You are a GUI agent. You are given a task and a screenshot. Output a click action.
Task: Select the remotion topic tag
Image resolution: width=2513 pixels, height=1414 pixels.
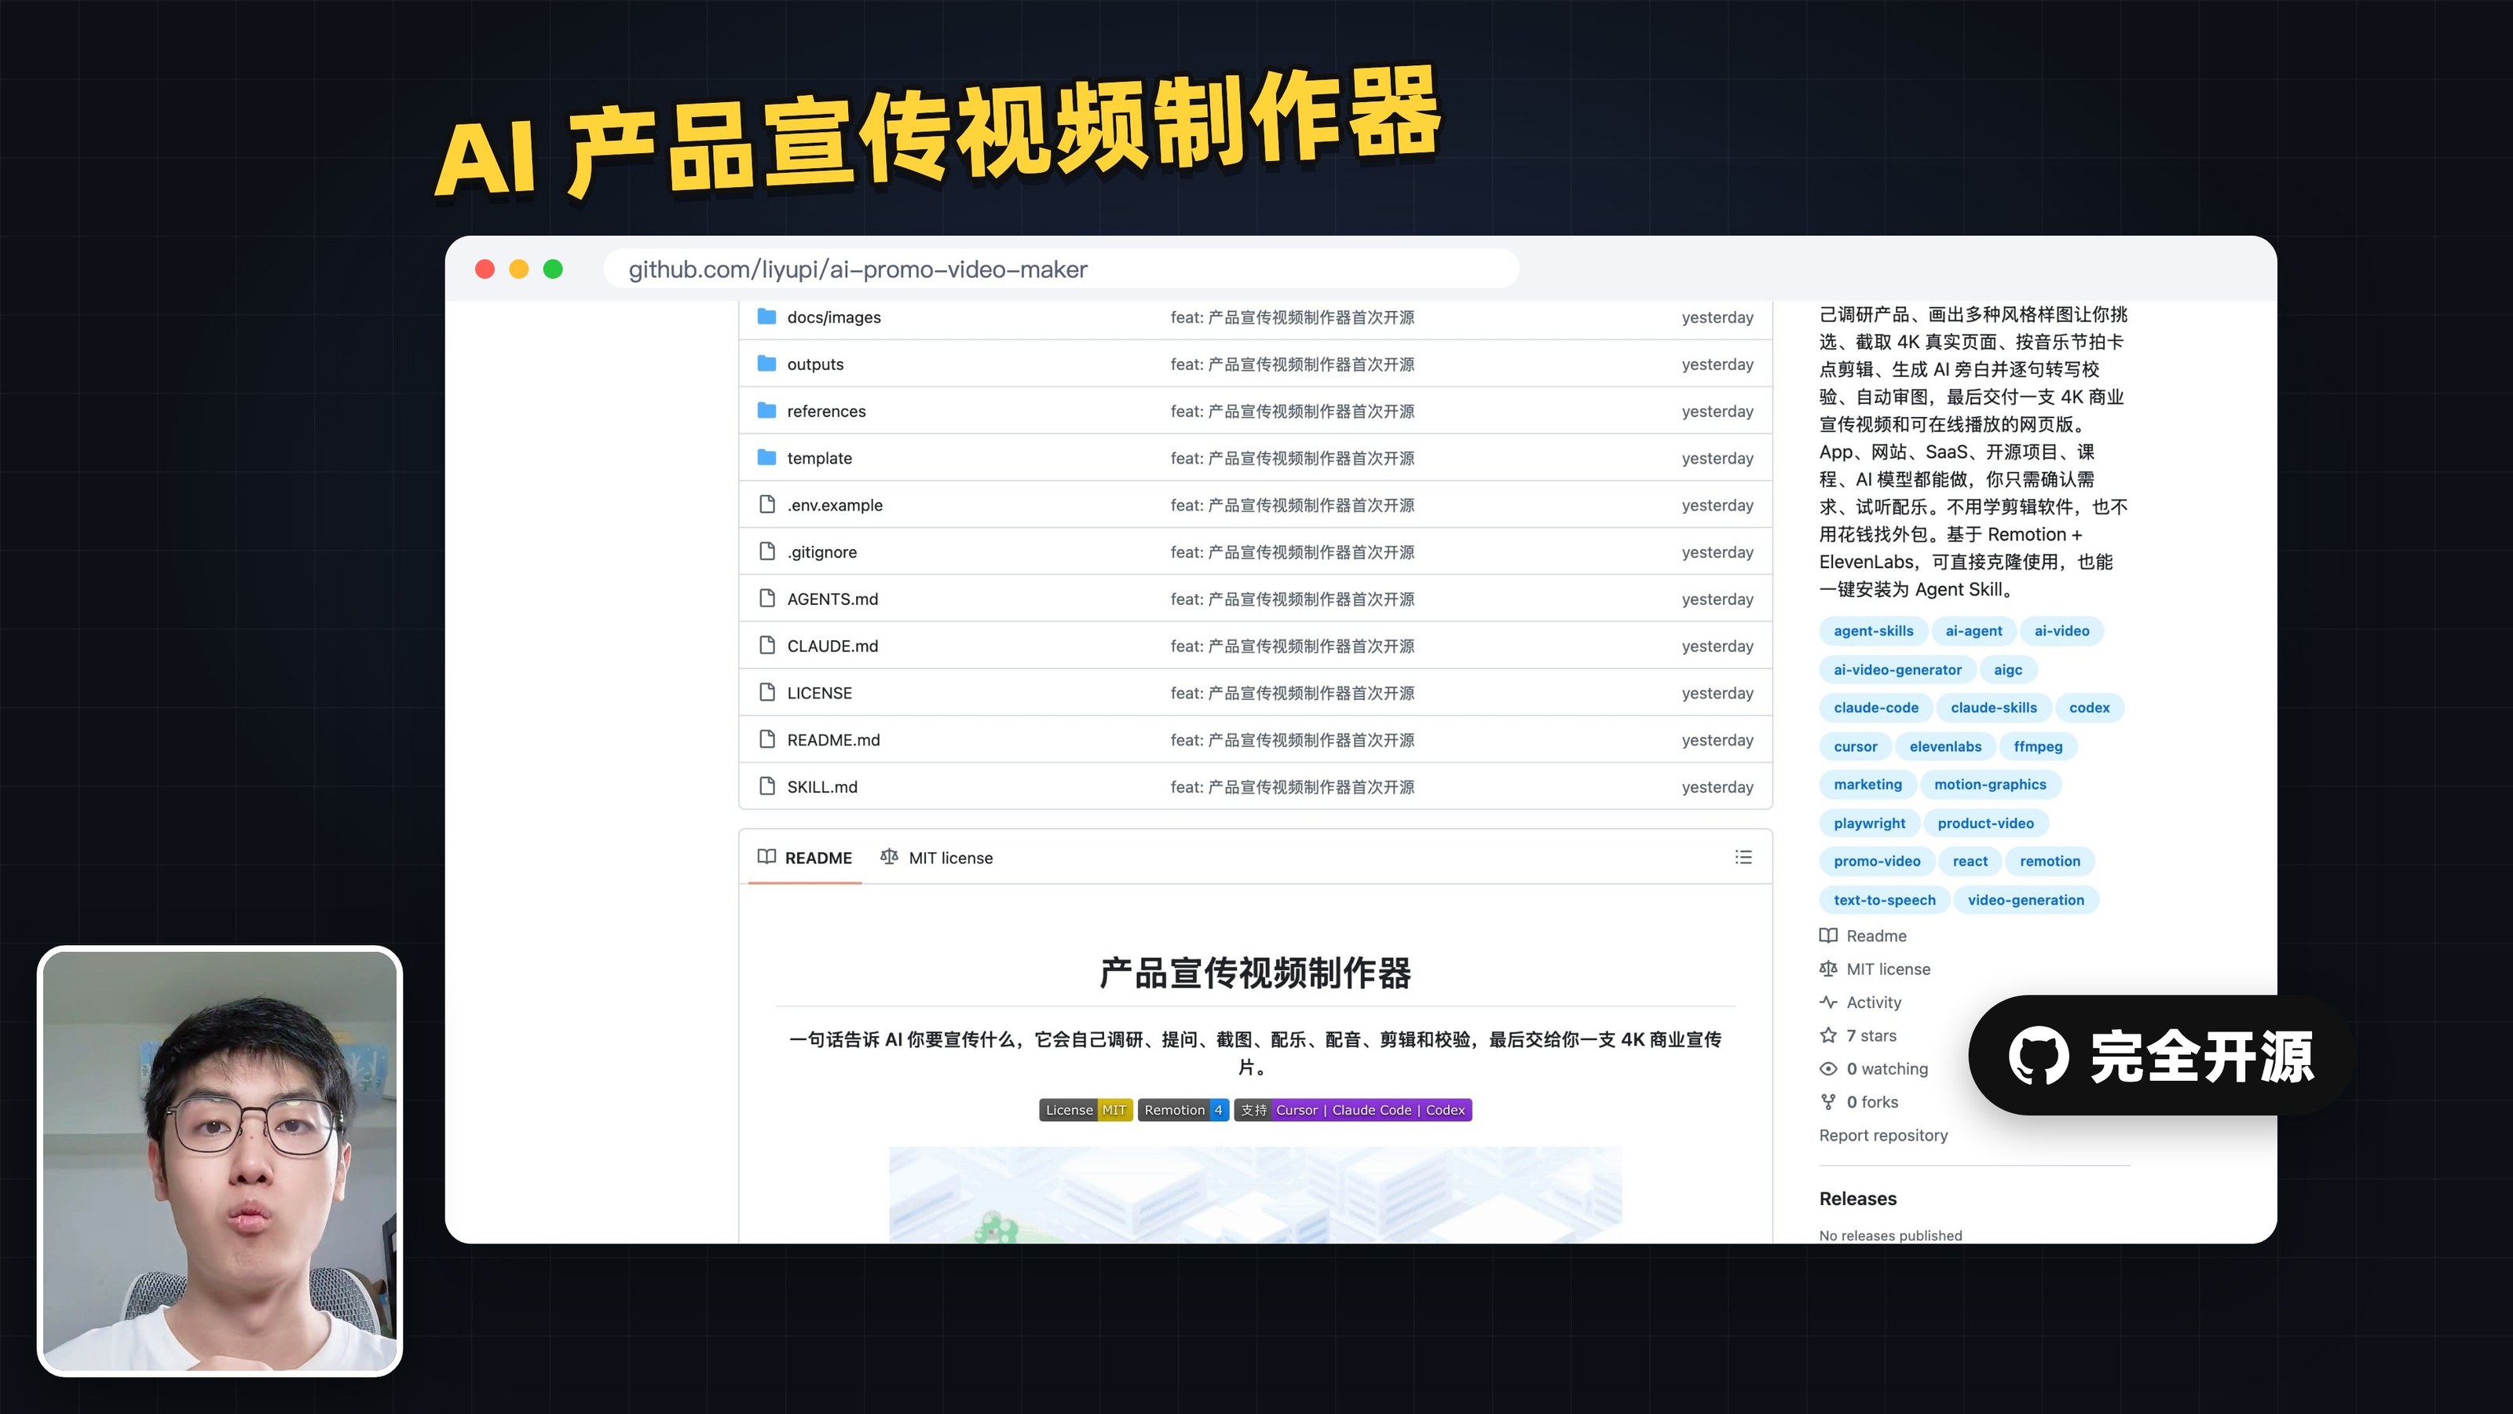click(x=2050, y=861)
